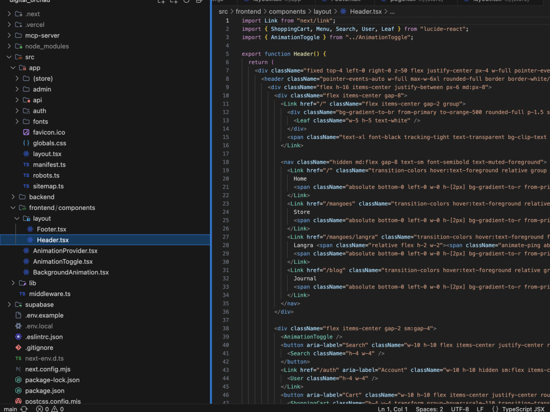Click the TS icon next to sitemap.ts
This screenshot has width=550, height=412.
(x=26, y=186)
